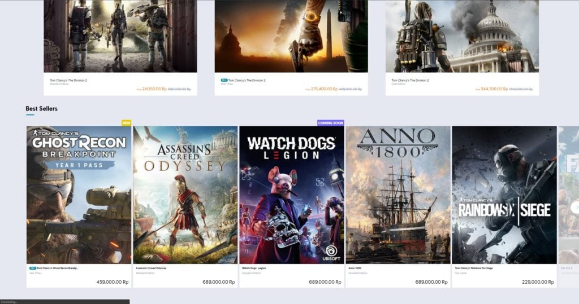Open the Anno 1800 cover image
Screen dimensions: 579x304
(397, 195)
